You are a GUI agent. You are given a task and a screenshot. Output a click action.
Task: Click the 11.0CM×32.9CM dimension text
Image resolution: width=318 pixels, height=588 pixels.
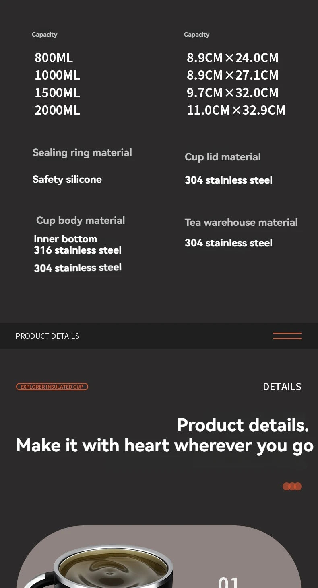[236, 110]
